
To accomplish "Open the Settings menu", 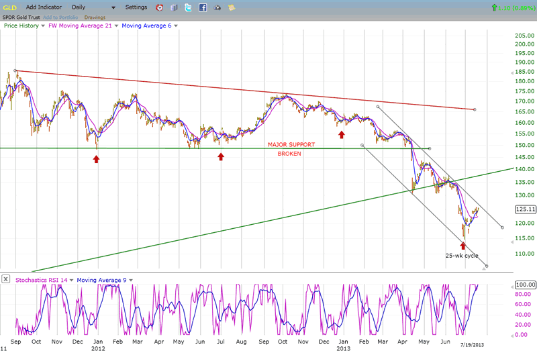I will coord(136,7).
